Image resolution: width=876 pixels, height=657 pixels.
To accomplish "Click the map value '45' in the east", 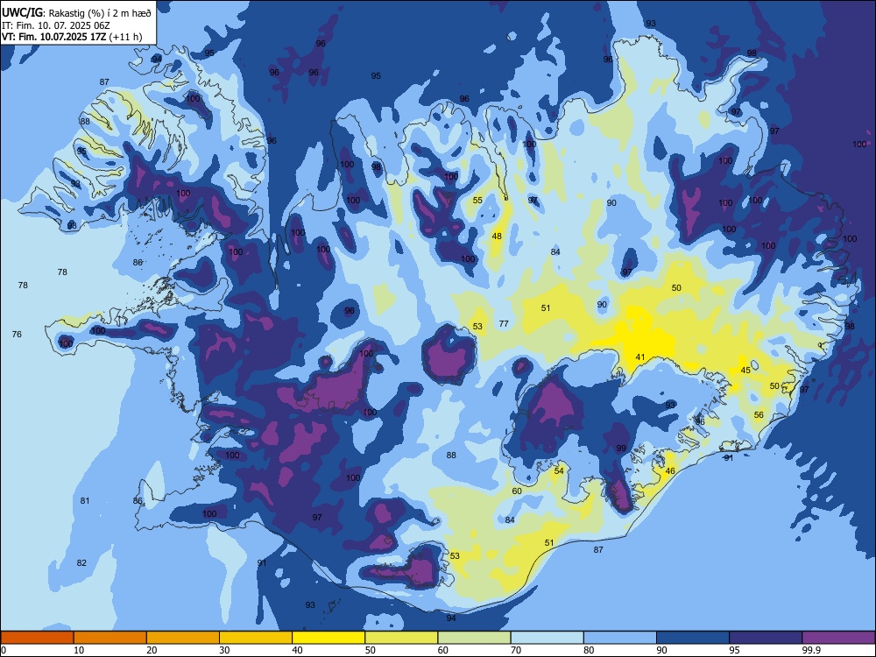I will pyautogui.click(x=745, y=371).
